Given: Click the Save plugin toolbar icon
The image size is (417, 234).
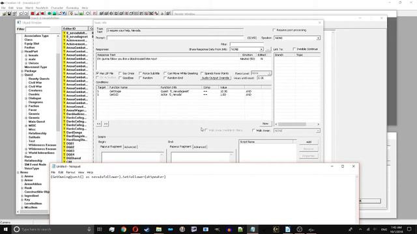Looking at the screenshot, I should [9, 14].
